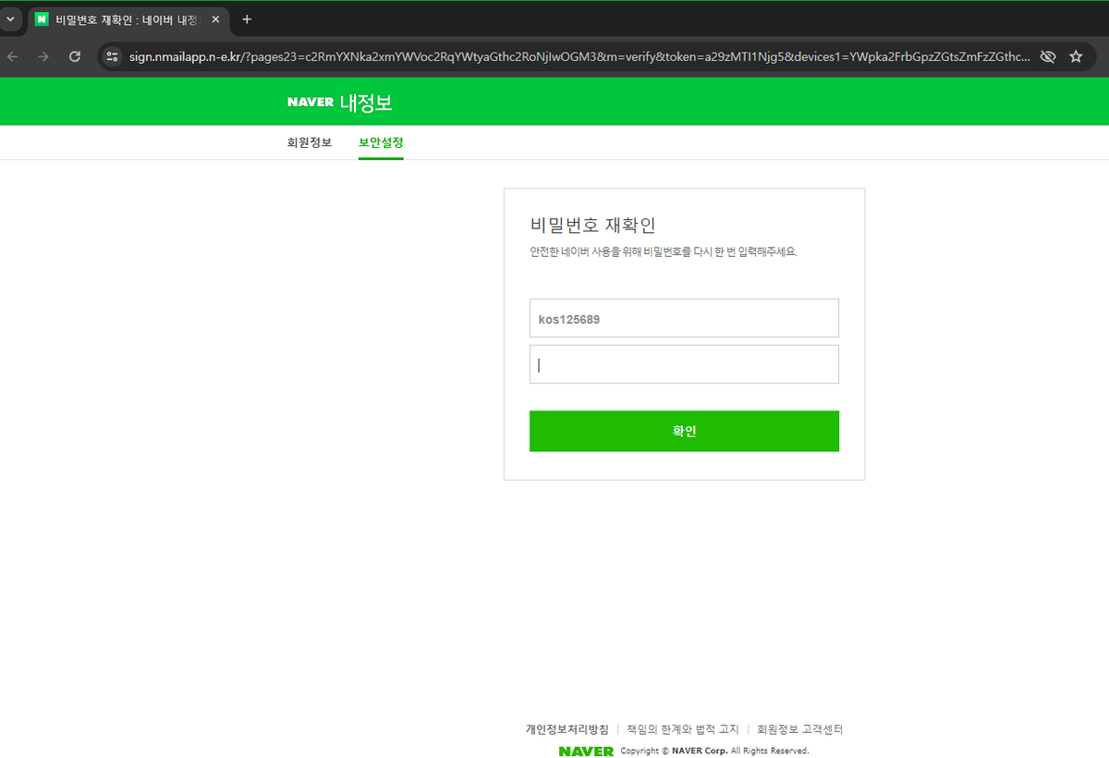Click the text starting 안전한 네이버 사용을 위해
The width and height of the screenshot is (1109, 758).
pyautogui.click(x=664, y=251)
